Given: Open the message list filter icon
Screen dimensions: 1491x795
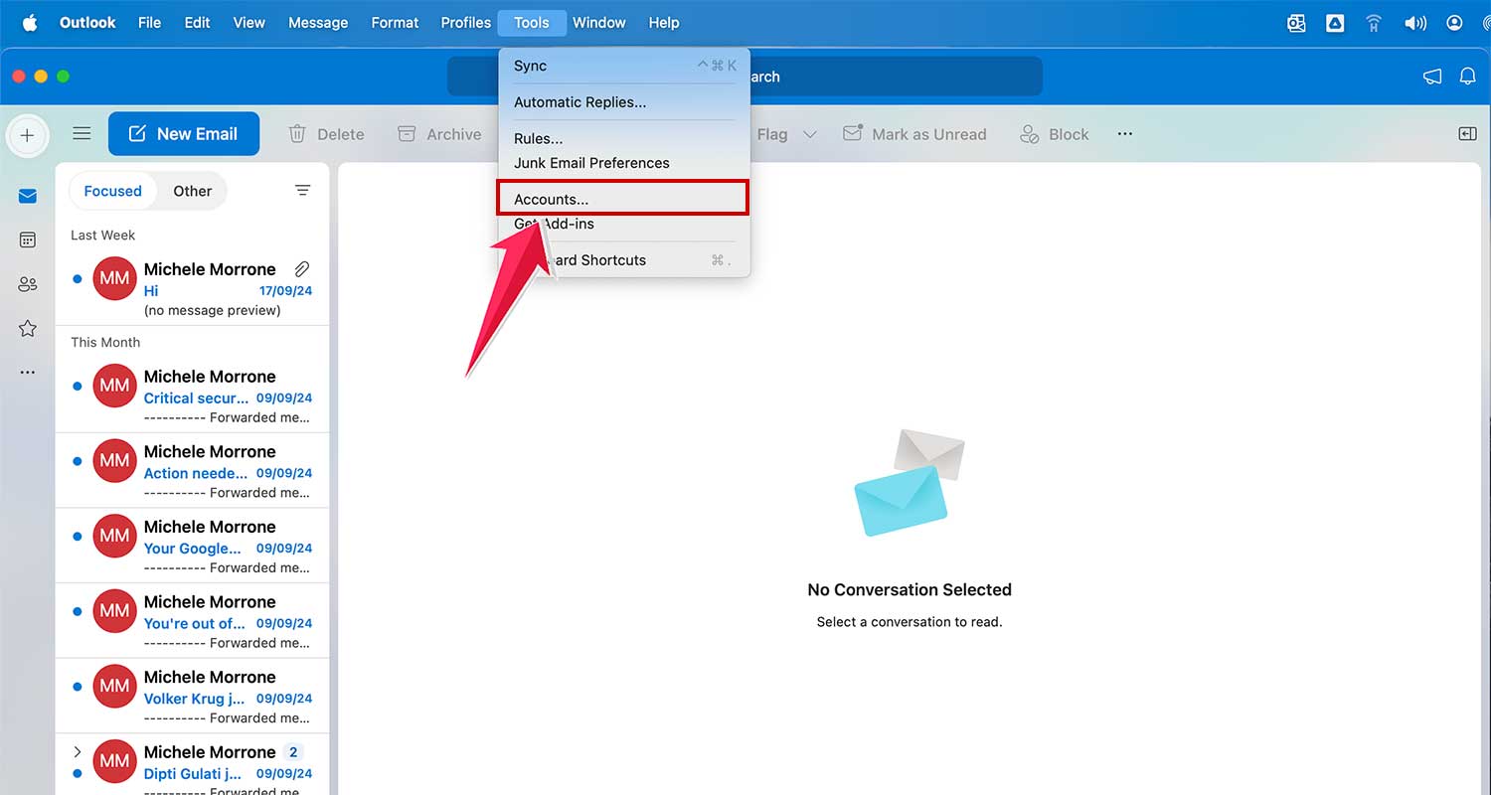Looking at the screenshot, I should coord(303,190).
